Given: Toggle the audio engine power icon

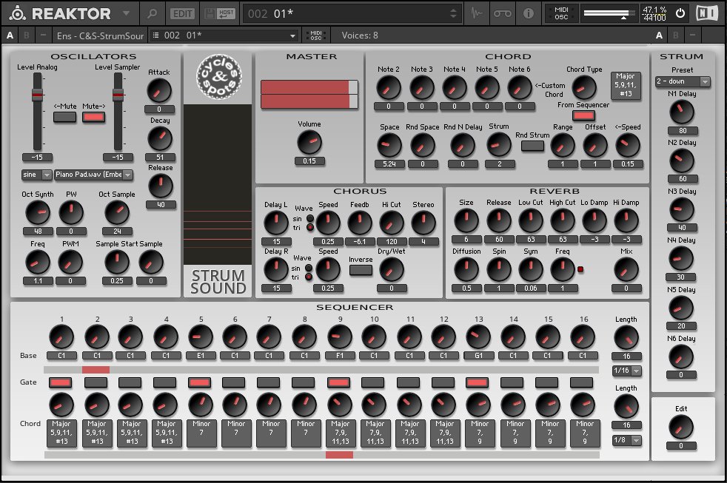Looking at the screenshot, I should pyautogui.click(x=680, y=13).
